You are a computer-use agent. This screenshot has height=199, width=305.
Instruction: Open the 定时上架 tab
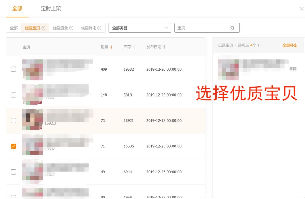(x=51, y=8)
